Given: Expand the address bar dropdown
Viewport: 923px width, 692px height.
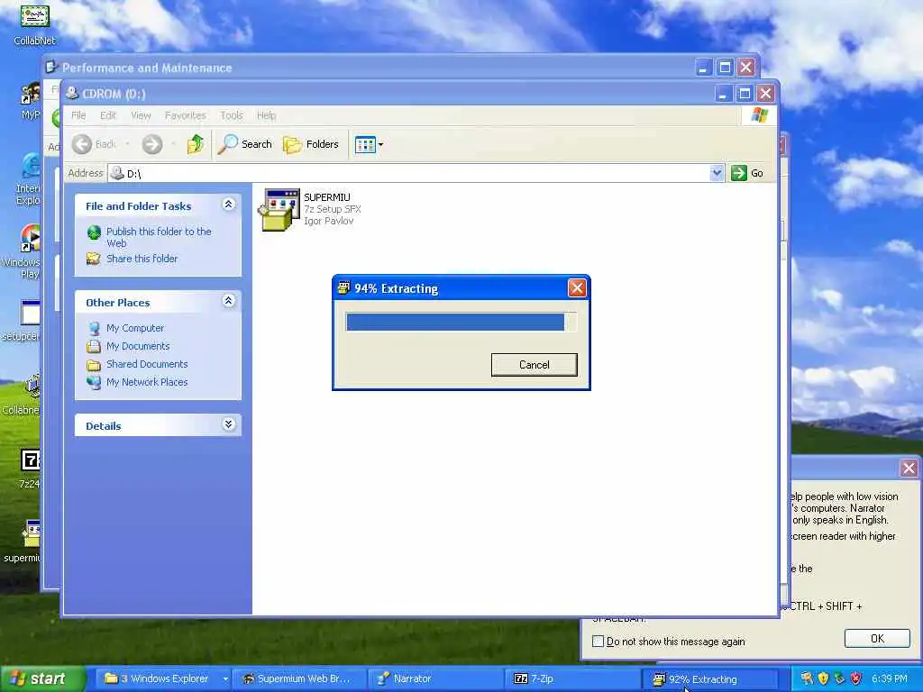Looking at the screenshot, I should 717,173.
